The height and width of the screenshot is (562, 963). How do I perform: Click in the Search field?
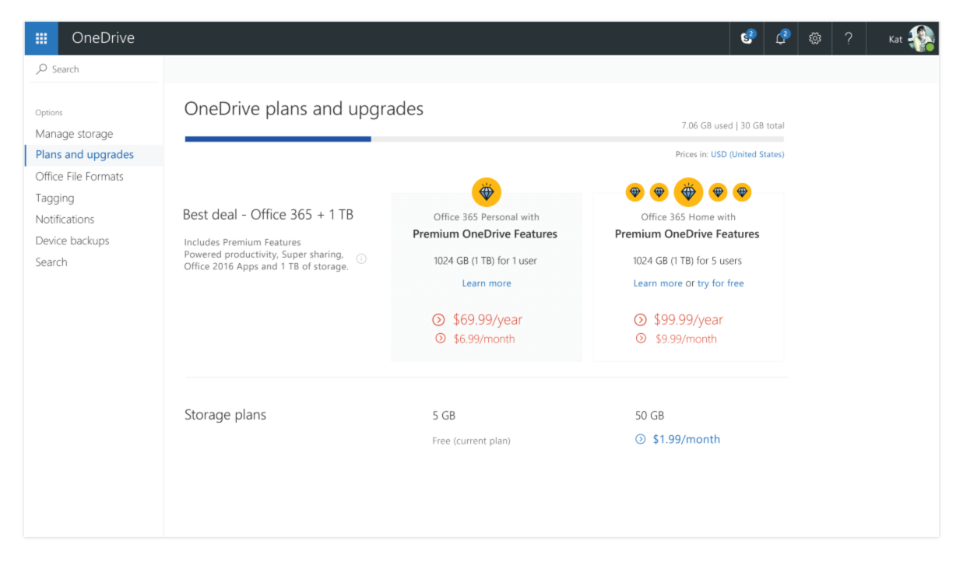coord(95,69)
